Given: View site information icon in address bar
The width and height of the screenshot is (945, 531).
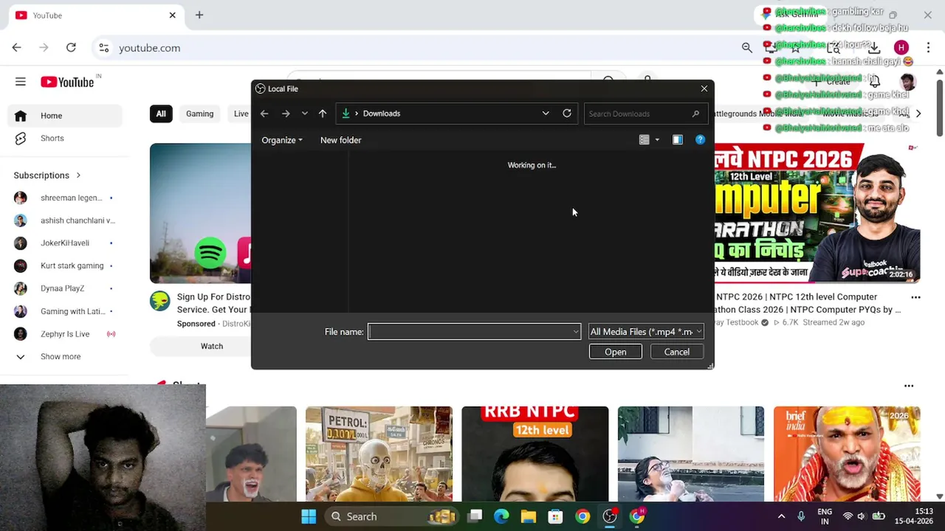Looking at the screenshot, I should [x=104, y=48].
